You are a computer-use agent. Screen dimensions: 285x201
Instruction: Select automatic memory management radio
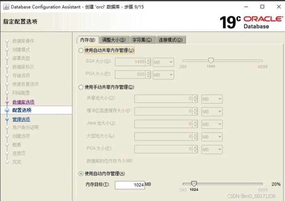point(81,173)
